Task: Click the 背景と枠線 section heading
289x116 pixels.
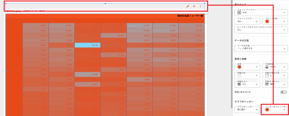Action: point(240,59)
